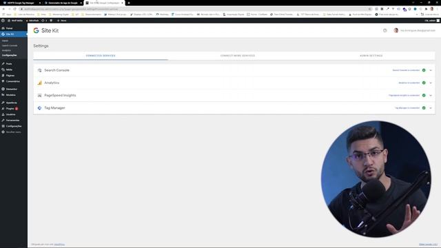The image size is (441, 248).
Task: Click the WordPress link in the footer
Action: [59, 245]
